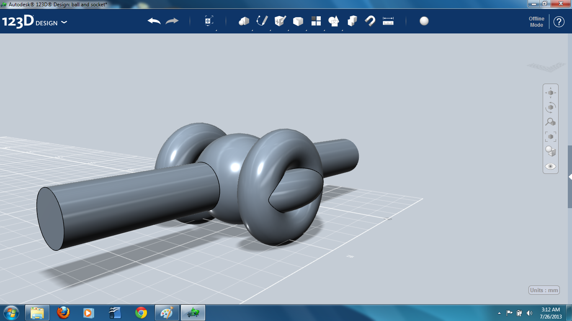Click the battery power tray icon
This screenshot has width=572, height=321.
(x=520, y=313)
